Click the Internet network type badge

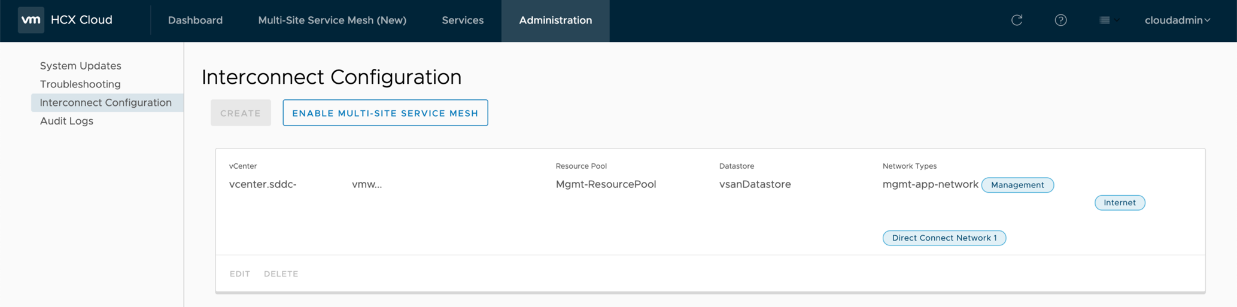point(1119,203)
